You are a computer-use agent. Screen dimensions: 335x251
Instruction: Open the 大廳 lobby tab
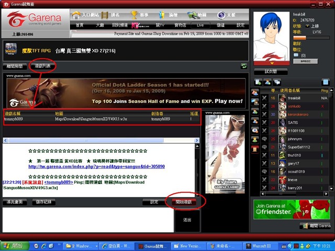(x=99, y=25)
